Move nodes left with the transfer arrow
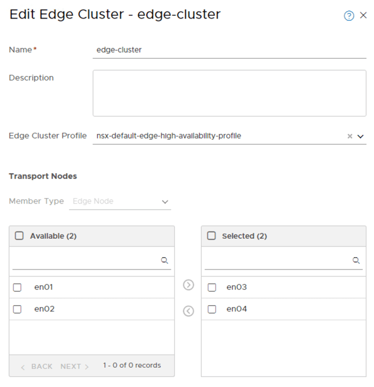The width and height of the screenshot is (374, 387). point(188,311)
